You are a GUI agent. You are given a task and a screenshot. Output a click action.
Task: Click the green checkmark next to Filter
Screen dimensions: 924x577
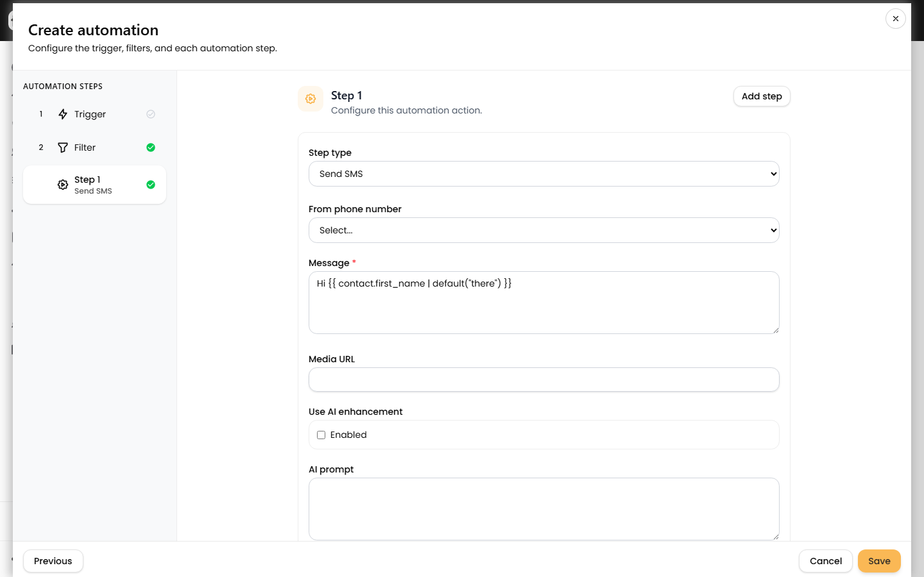[151, 147]
